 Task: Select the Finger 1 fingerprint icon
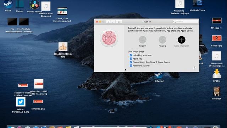(143, 40)
